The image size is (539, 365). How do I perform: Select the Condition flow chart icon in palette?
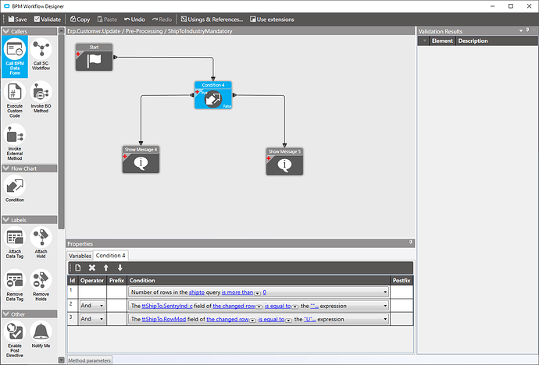(15, 189)
